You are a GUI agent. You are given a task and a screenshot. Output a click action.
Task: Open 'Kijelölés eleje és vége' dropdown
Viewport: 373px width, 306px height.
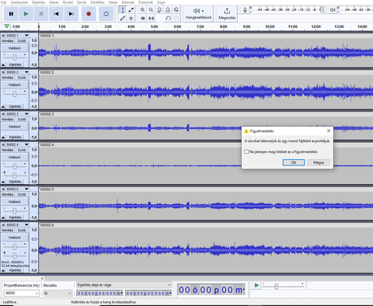(x=124, y=285)
